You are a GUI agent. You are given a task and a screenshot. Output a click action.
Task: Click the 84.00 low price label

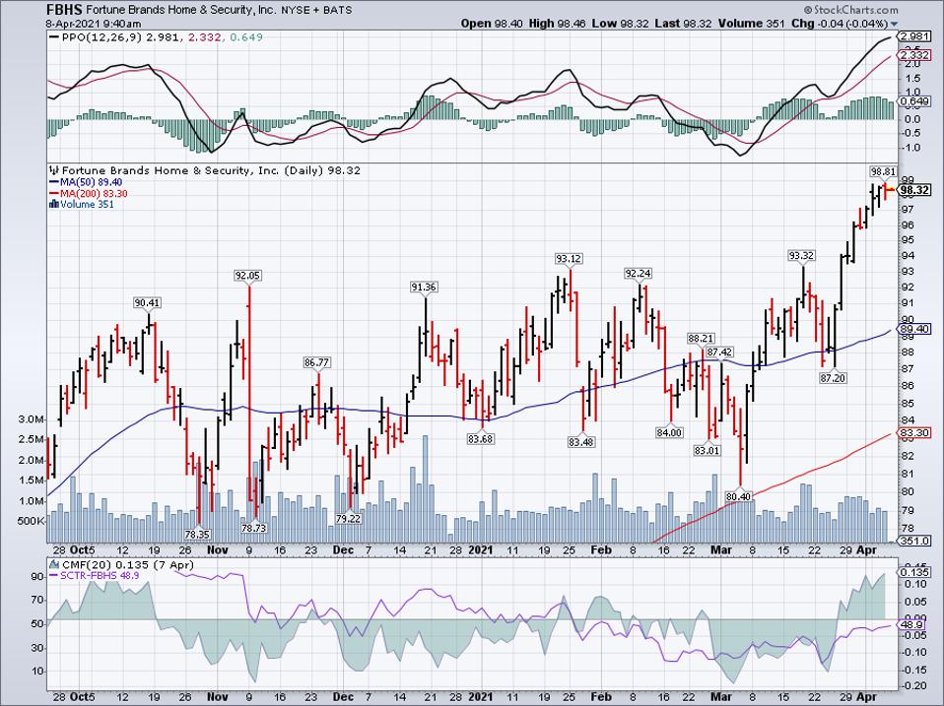coord(669,432)
